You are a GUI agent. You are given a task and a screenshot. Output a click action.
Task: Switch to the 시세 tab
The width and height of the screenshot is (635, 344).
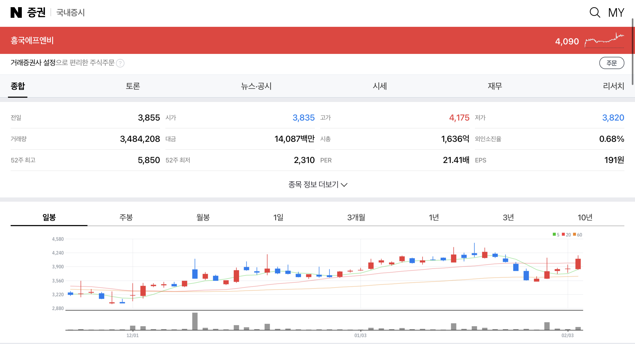380,86
